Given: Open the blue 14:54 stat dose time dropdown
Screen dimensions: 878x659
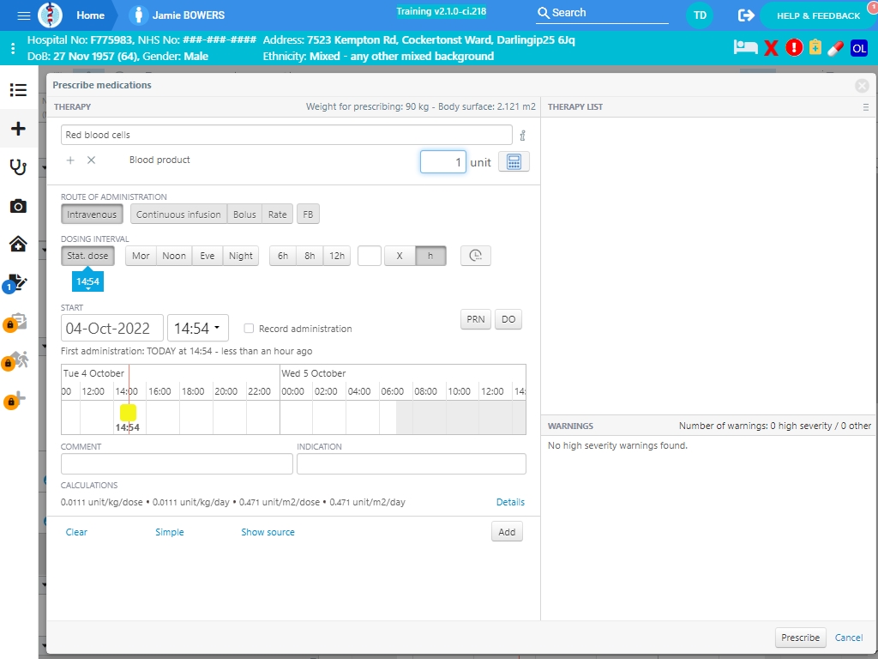Looking at the screenshot, I should pyautogui.click(x=88, y=281).
